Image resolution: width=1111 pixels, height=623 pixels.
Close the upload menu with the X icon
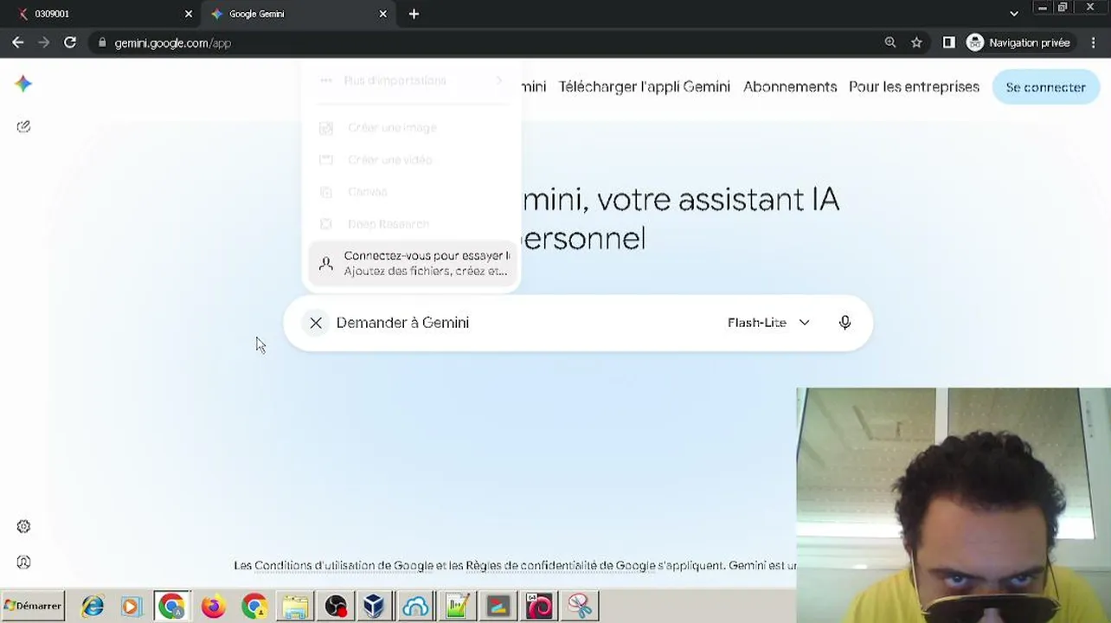316,323
